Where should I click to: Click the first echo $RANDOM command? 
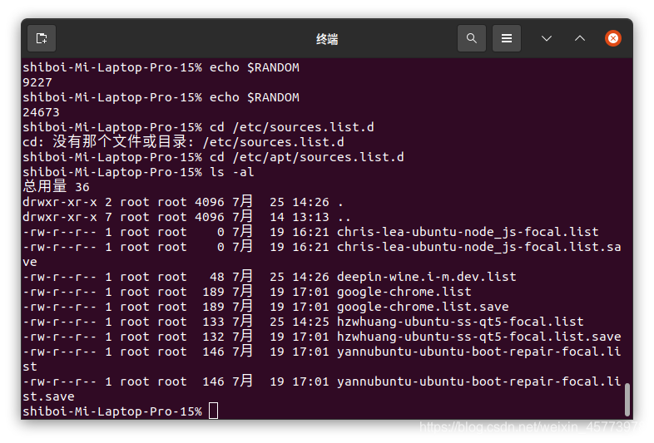[255, 67]
